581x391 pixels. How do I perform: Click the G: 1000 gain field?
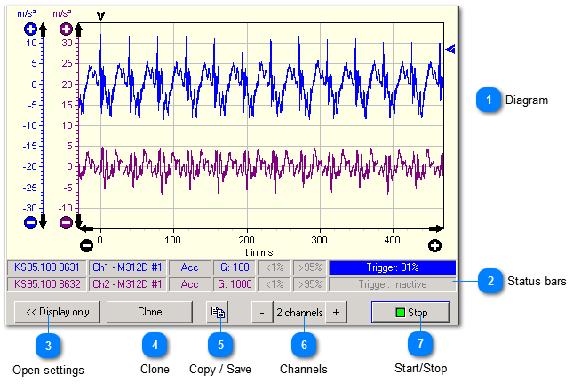coord(234,284)
